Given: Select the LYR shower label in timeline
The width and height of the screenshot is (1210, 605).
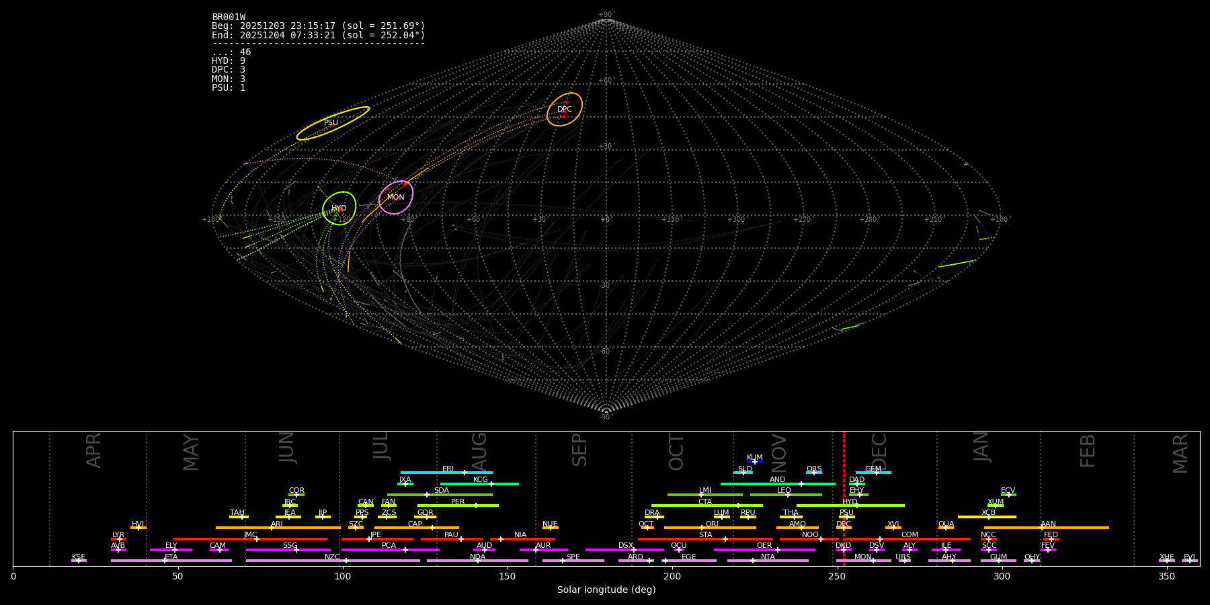Looking at the screenshot, I should (118, 535).
